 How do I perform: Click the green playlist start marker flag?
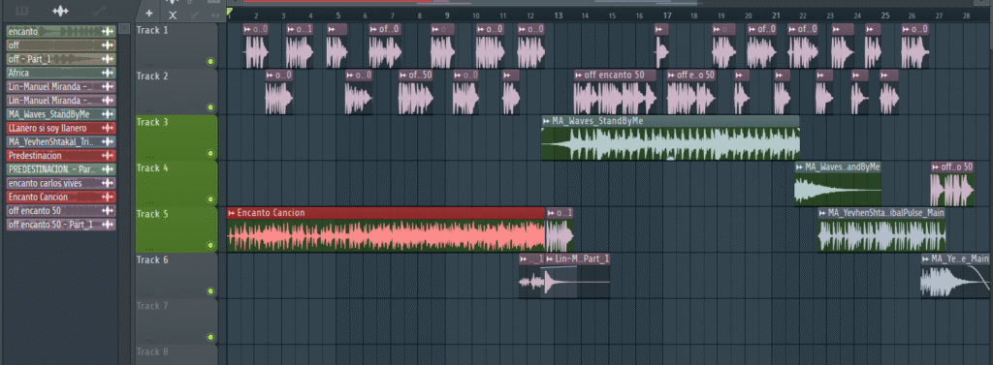click(x=229, y=12)
